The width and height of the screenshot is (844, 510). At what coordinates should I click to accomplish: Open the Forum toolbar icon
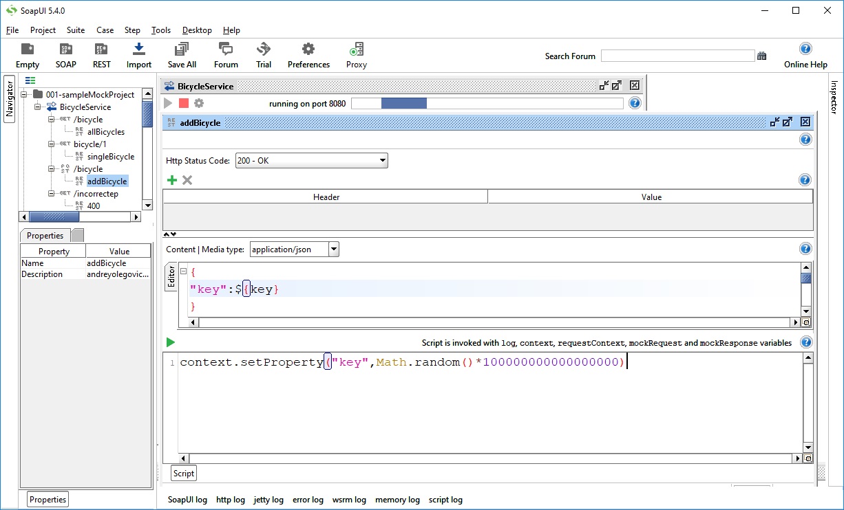point(226,56)
